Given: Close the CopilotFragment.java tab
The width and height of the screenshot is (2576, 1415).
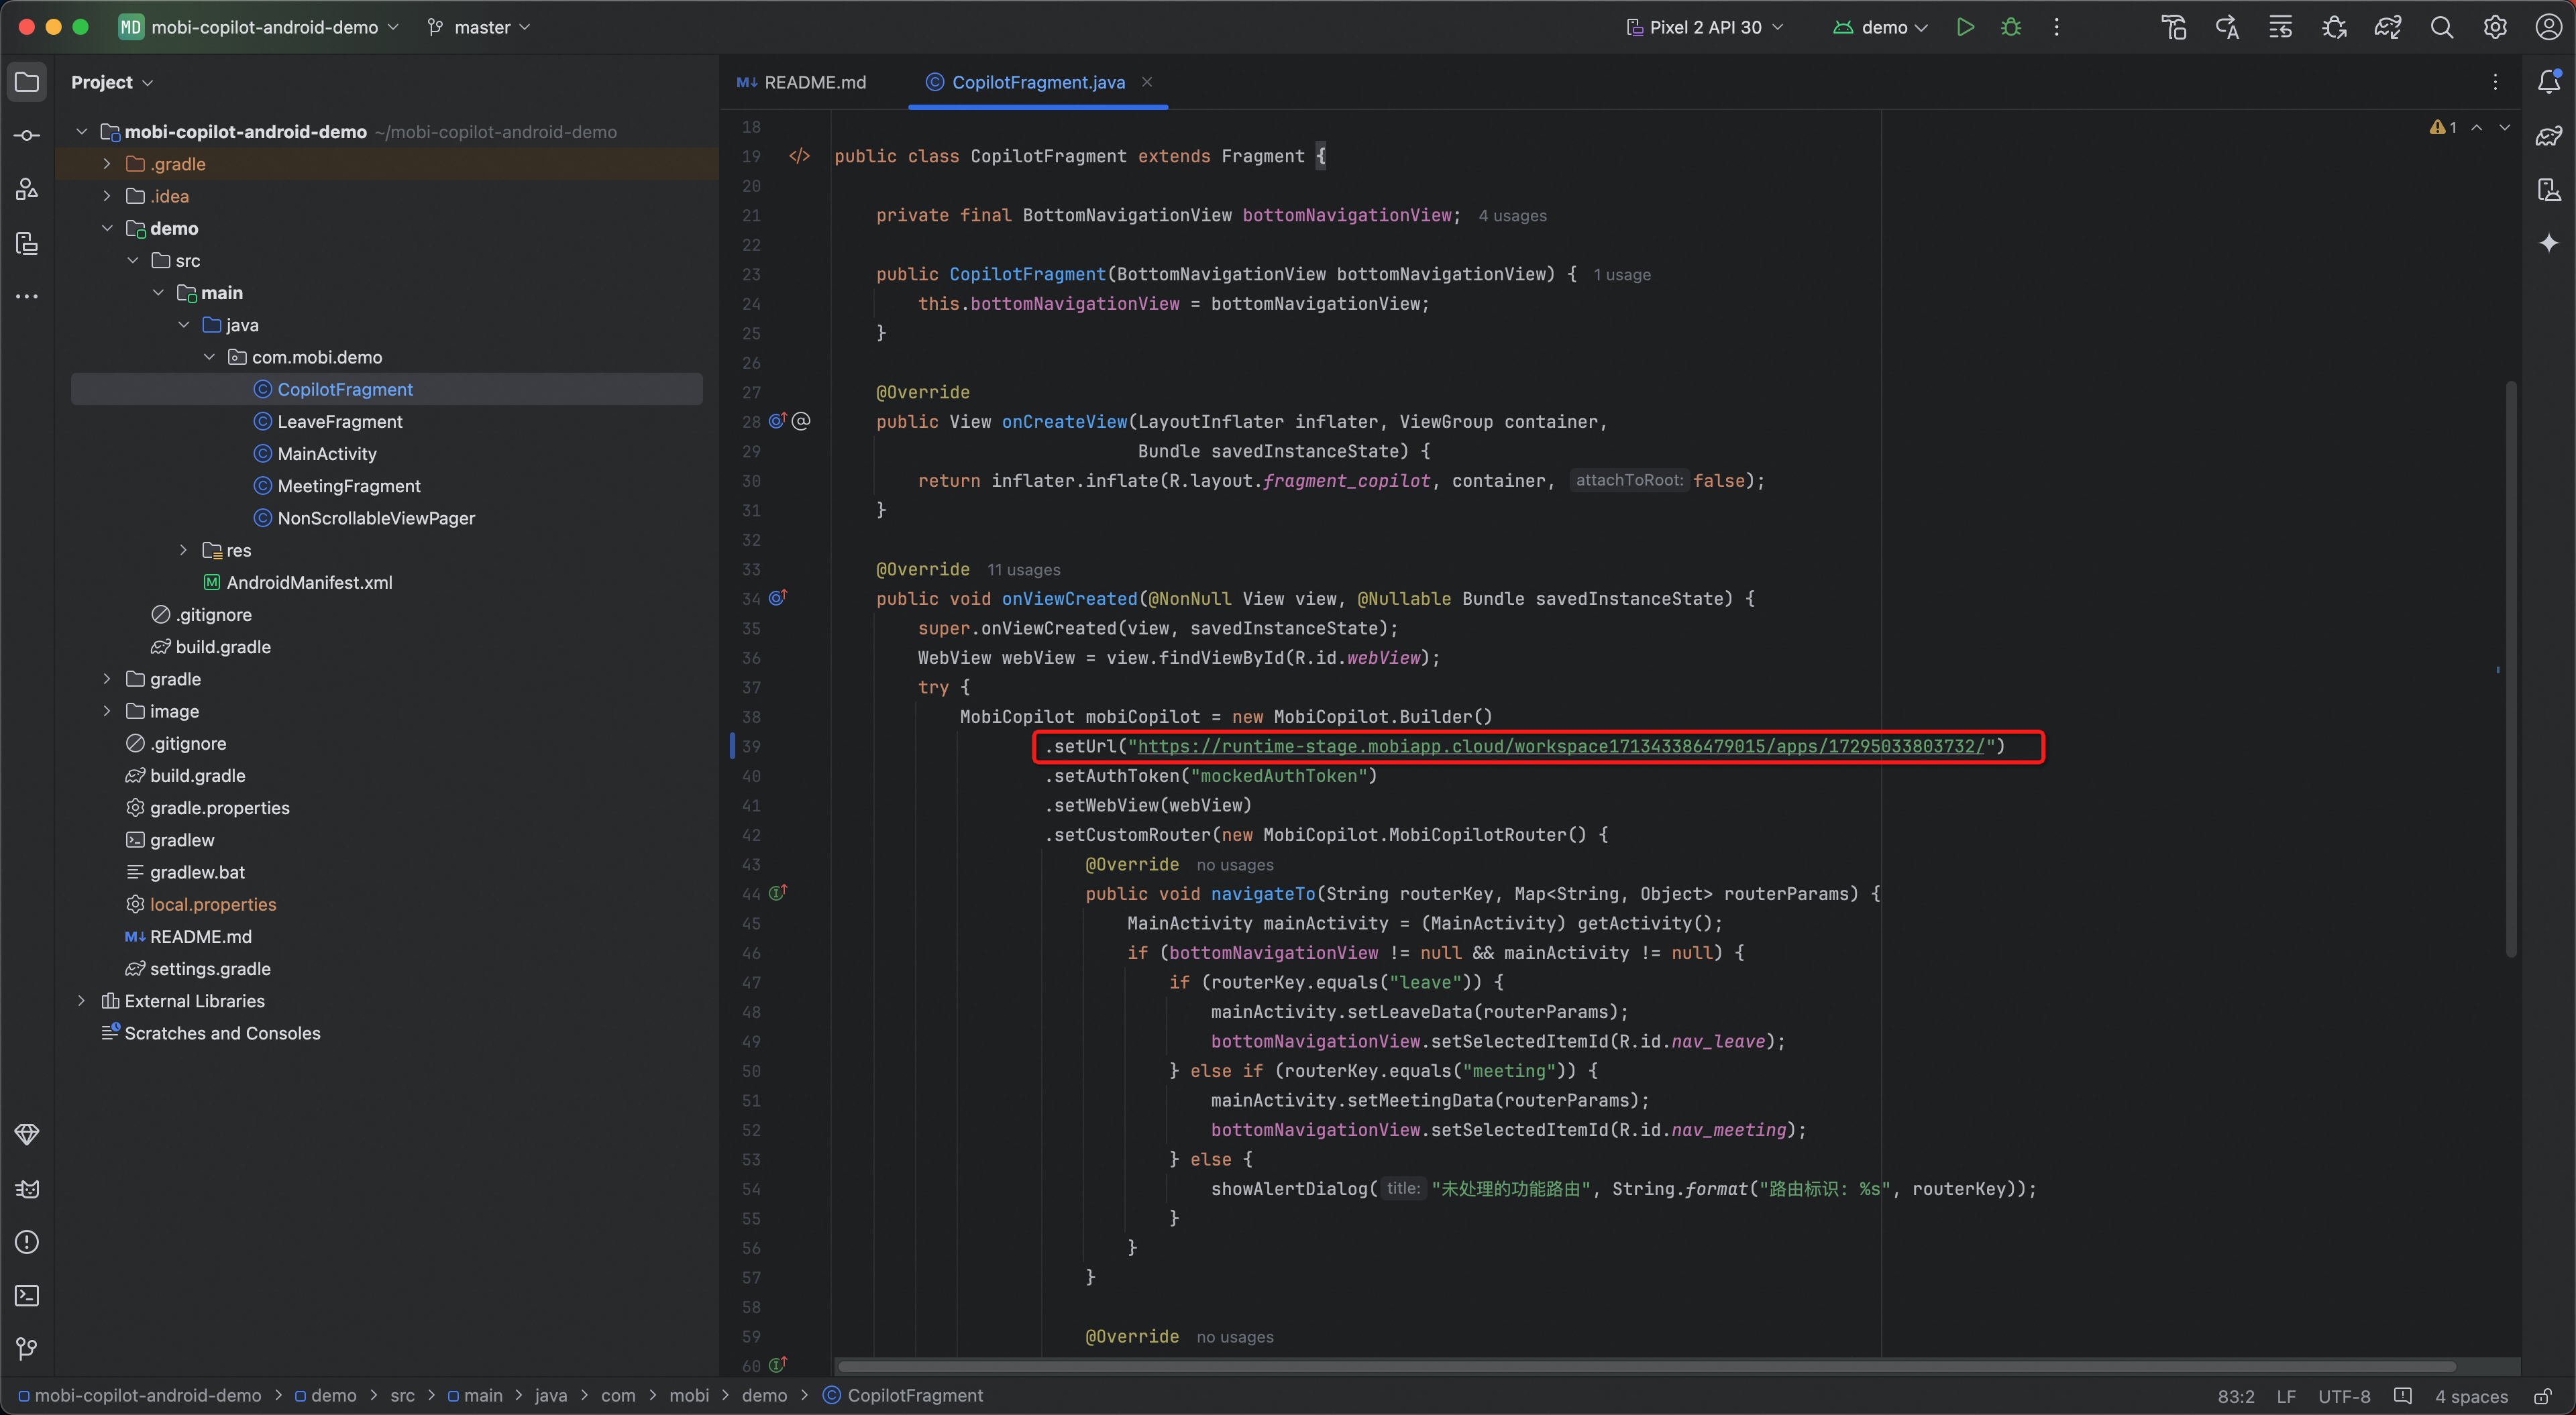Looking at the screenshot, I should (x=1147, y=82).
